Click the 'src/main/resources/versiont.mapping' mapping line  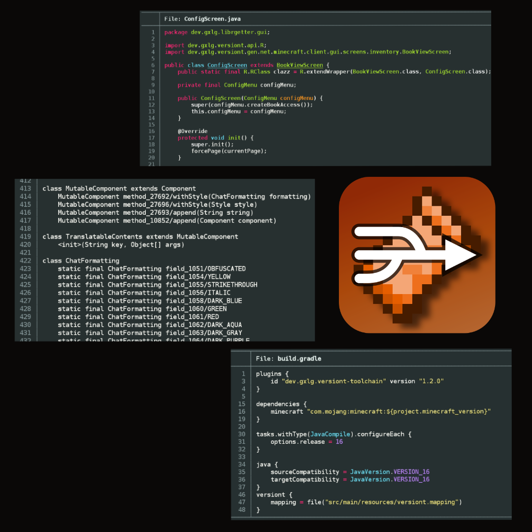(x=366, y=502)
